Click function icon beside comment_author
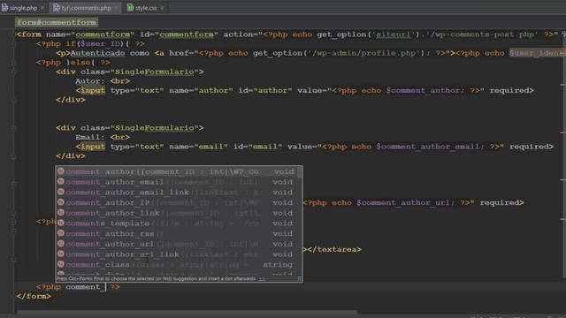The image size is (566, 318). [x=61, y=171]
